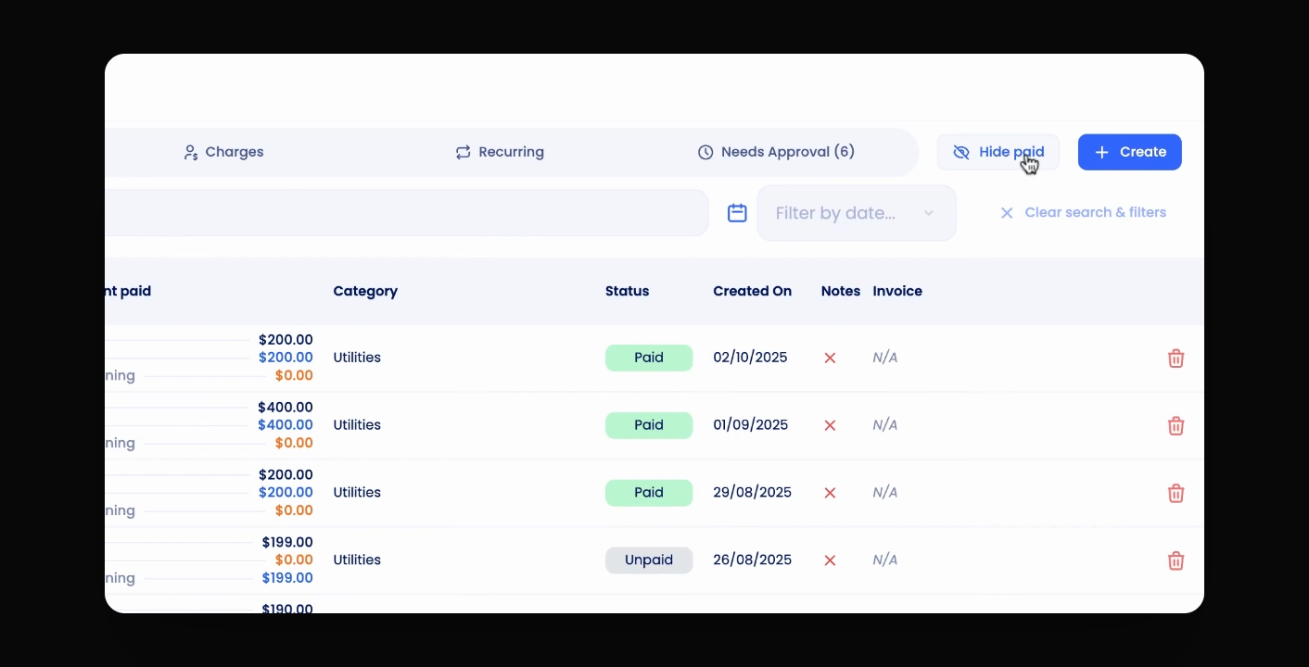Click the date 26/08/2025
Screen dimensions: 1309x667
coord(752,560)
